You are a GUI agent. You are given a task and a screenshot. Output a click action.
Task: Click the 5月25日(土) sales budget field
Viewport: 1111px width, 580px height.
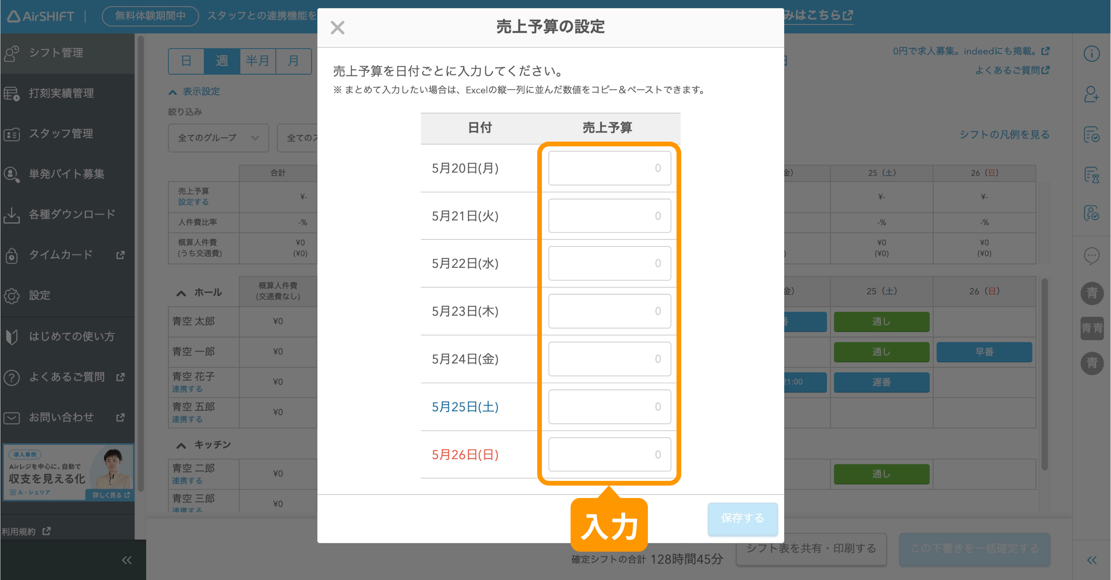[610, 407]
